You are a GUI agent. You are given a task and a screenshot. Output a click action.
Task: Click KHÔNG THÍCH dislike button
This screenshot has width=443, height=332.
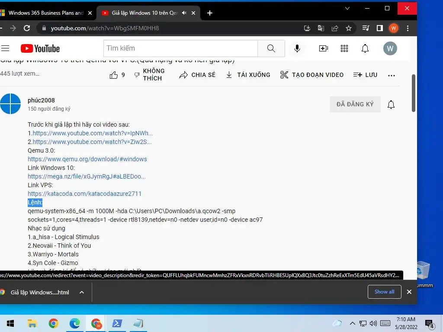tap(149, 74)
